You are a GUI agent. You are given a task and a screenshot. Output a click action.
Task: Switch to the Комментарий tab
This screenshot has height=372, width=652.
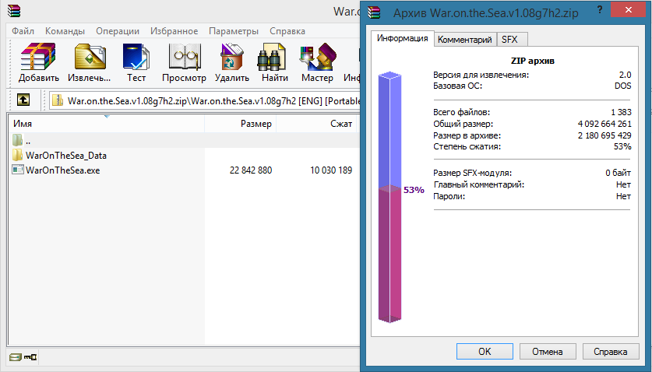[x=465, y=40]
